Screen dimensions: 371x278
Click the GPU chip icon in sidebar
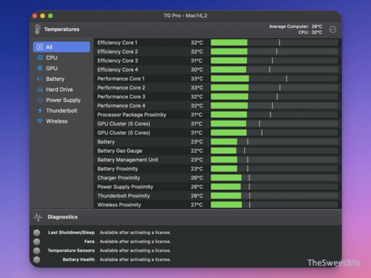(x=40, y=69)
